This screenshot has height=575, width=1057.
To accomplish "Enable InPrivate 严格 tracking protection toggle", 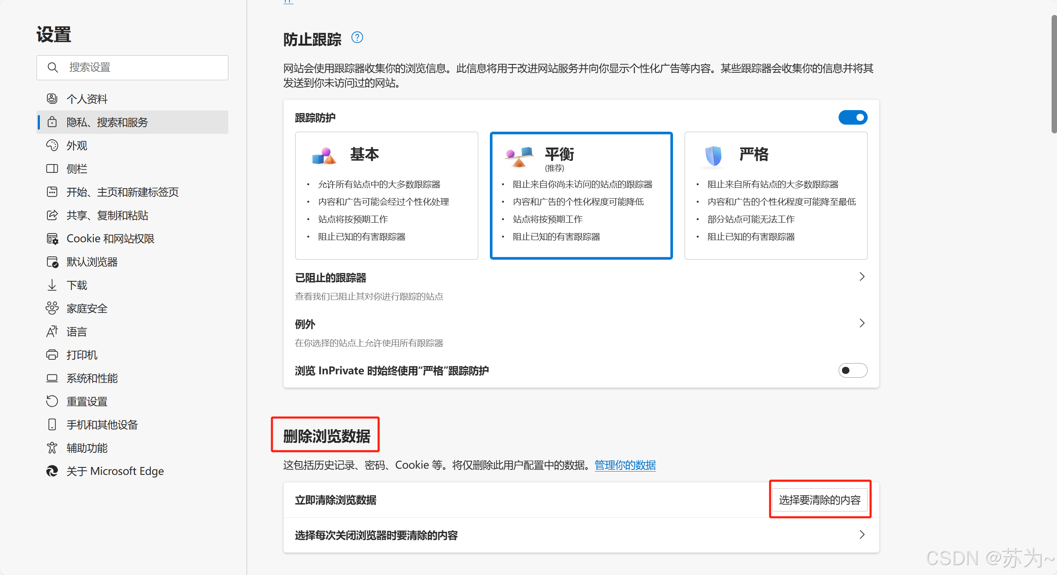I will 853,370.
